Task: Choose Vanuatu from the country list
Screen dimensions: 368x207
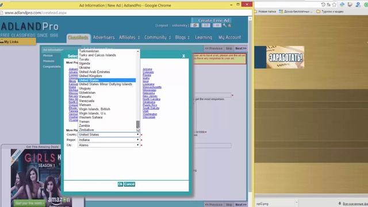Action: click(x=107, y=97)
